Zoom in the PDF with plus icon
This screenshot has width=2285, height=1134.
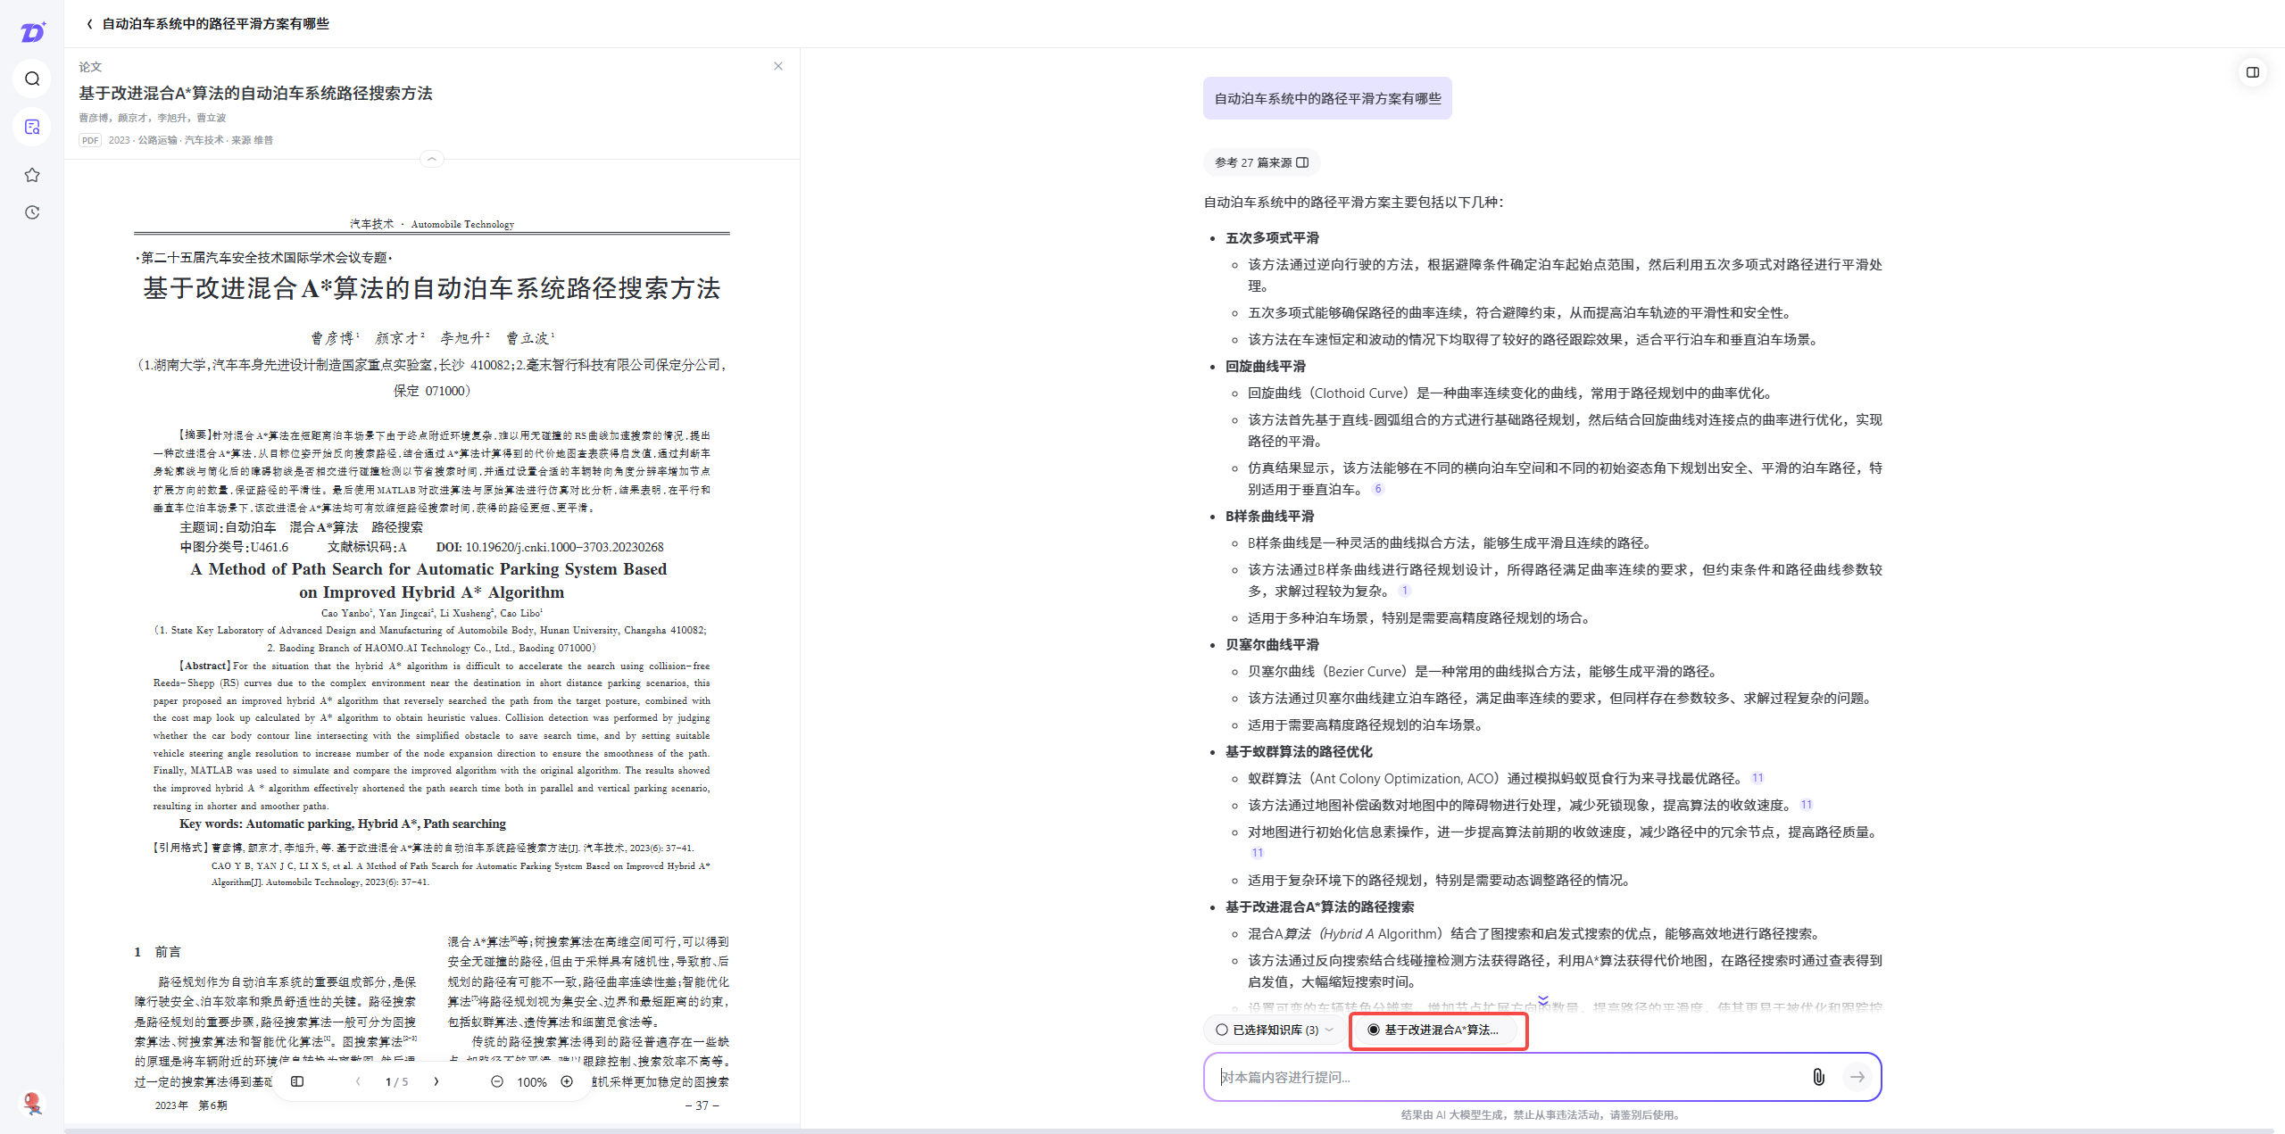(567, 1081)
